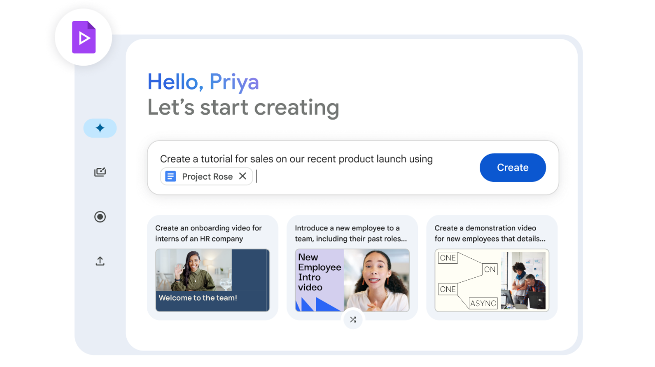This screenshot has width=655, height=367.
Task: Open the templates sidebar icon
Action: click(x=100, y=172)
